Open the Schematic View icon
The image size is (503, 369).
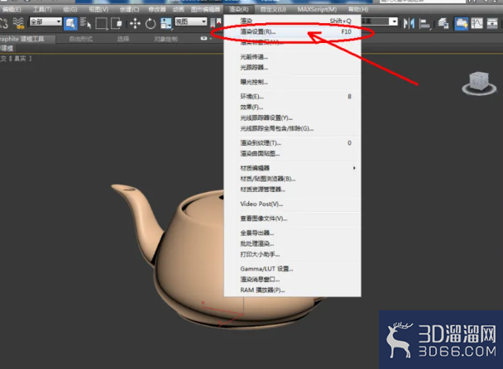tap(492, 23)
